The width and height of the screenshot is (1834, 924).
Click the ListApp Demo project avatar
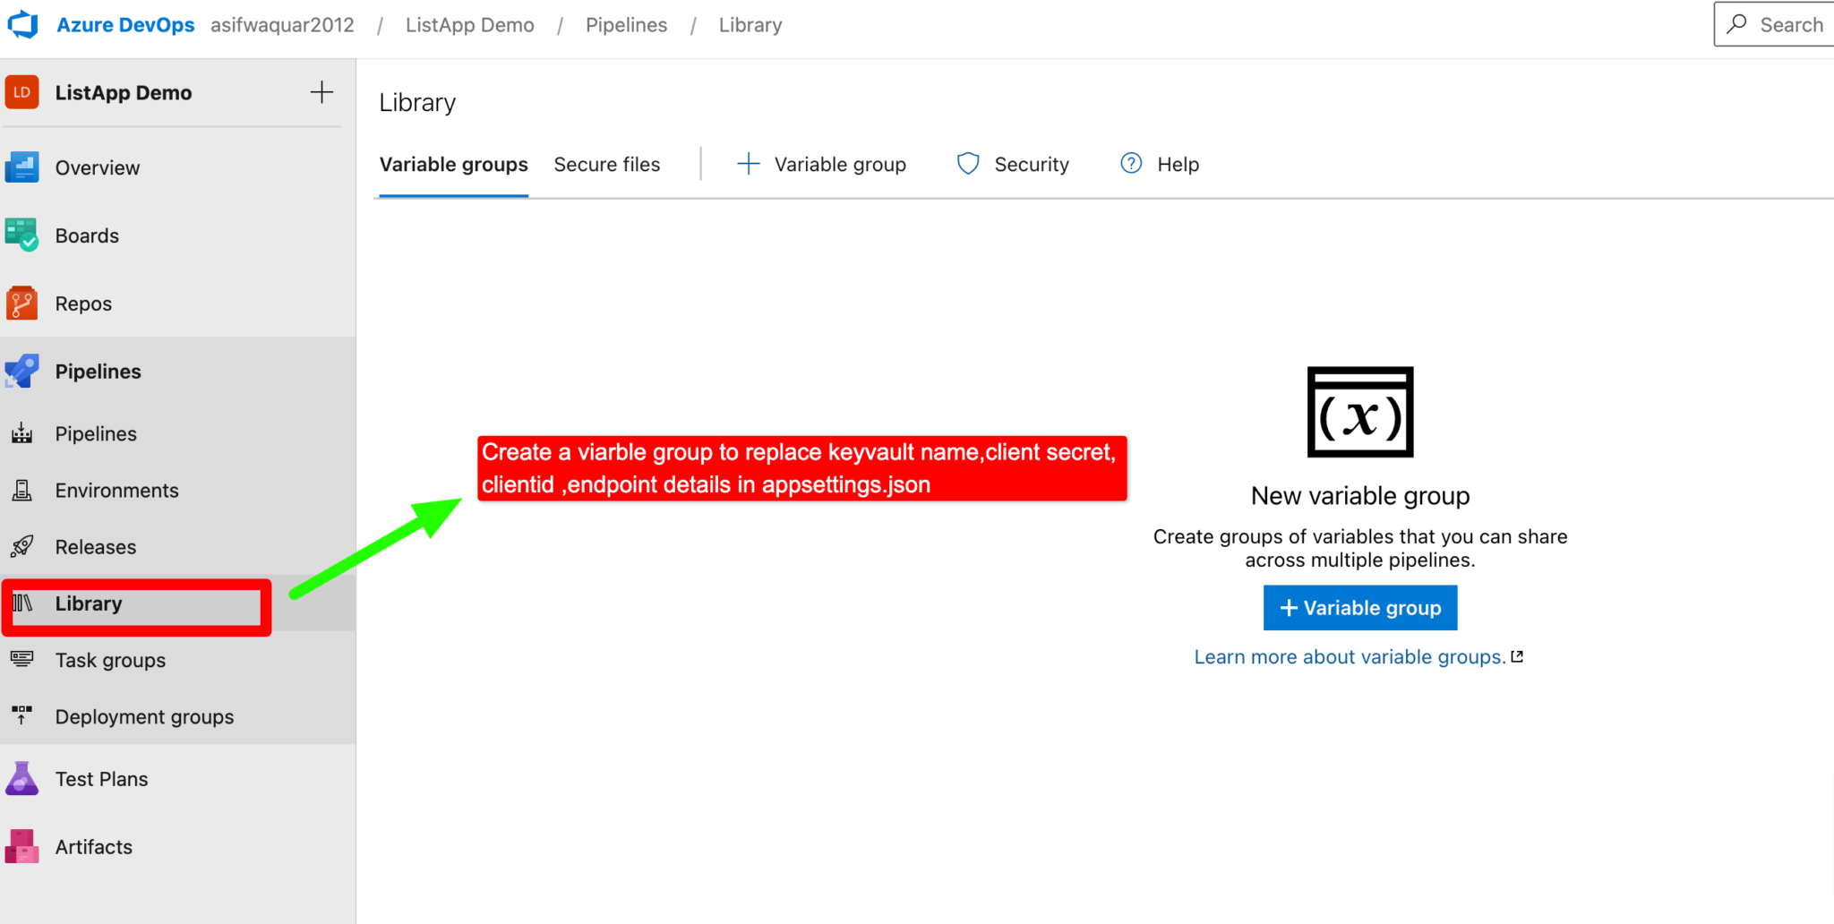21,91
